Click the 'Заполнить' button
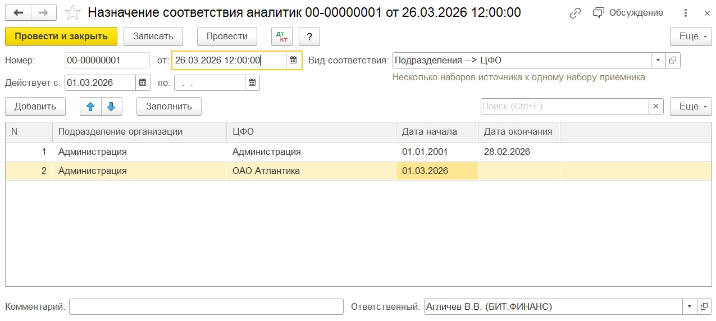The width and height of the screenshot is (716, 321). [x=168, y=107]
